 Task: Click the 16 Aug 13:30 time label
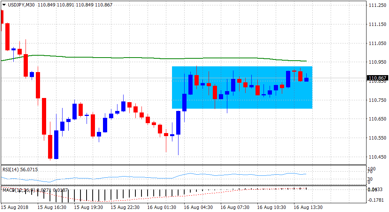coord(308,207)
